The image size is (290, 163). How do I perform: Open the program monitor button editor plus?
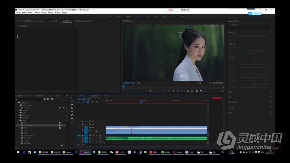(222, 91)
